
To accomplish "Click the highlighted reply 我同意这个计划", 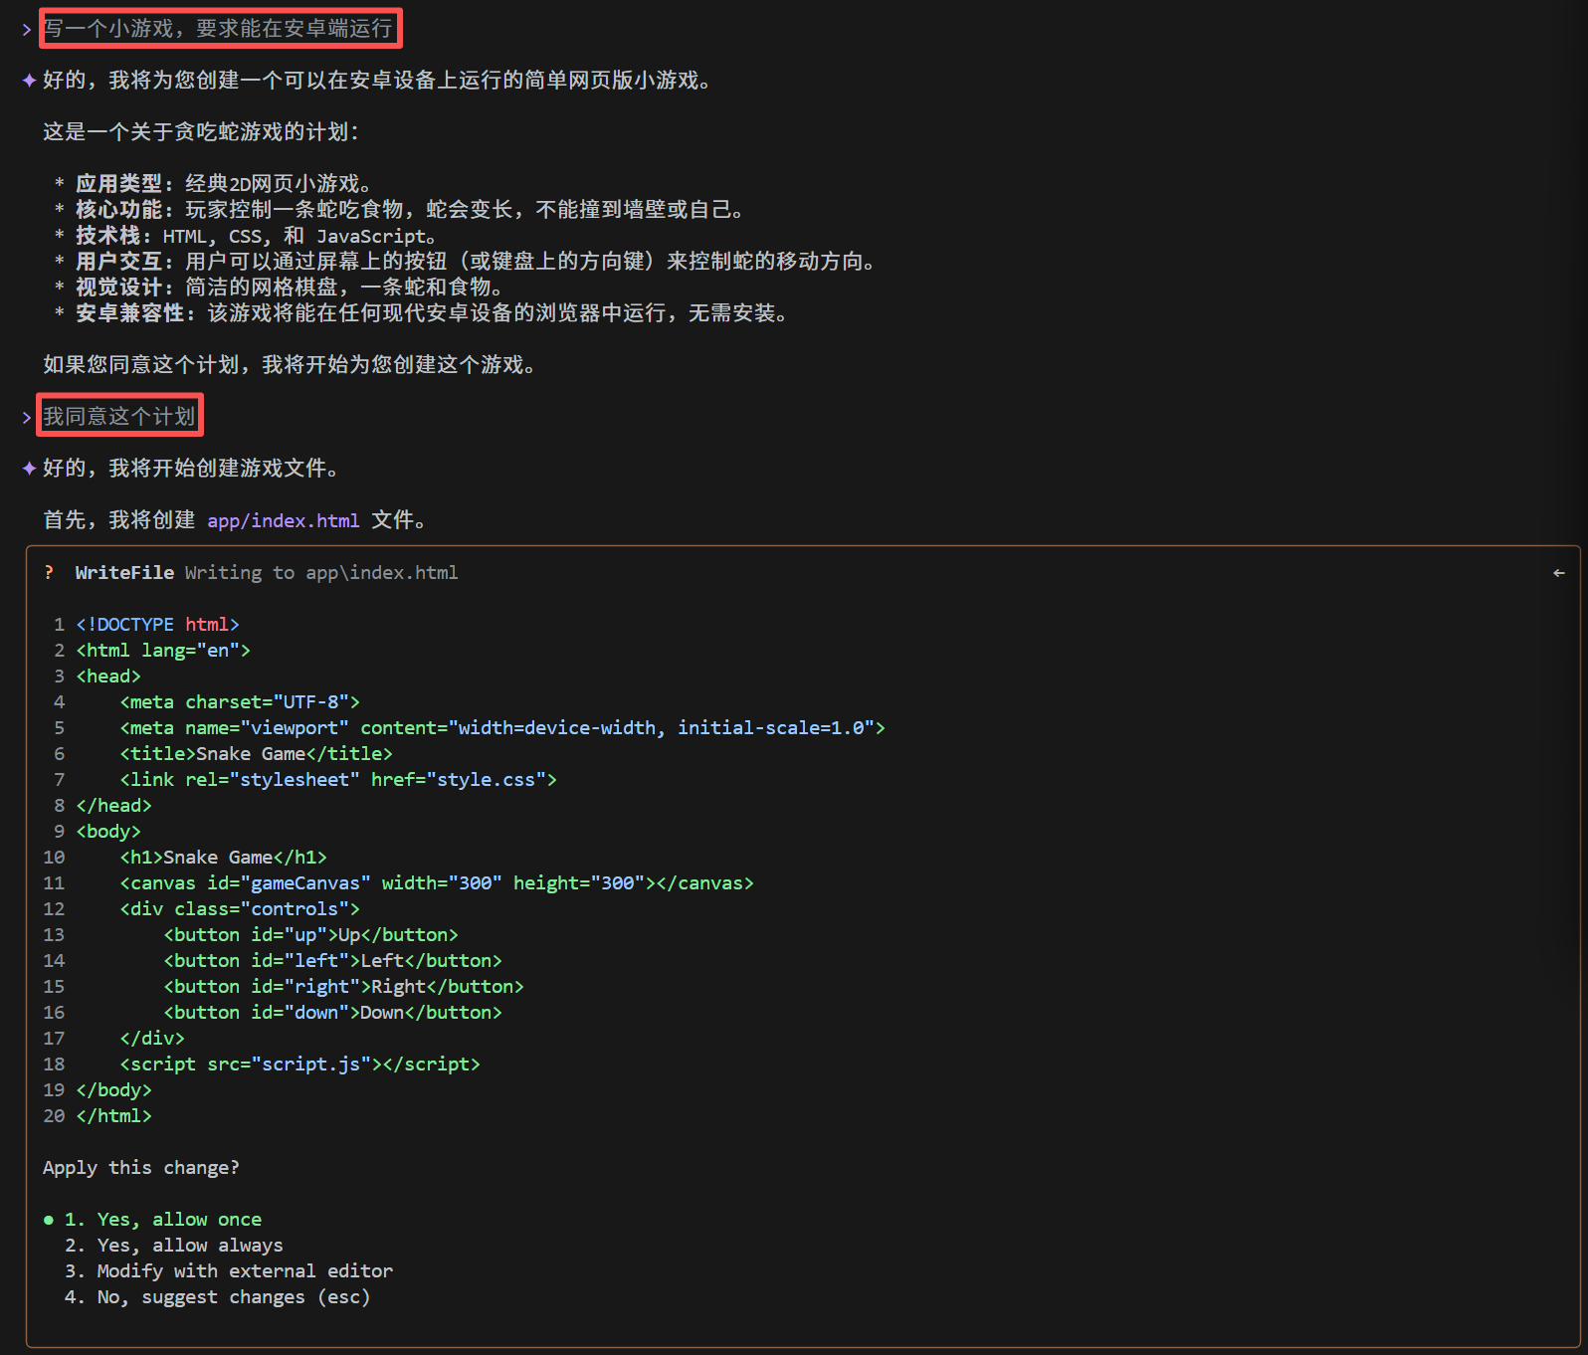I will tap(119, 416).
